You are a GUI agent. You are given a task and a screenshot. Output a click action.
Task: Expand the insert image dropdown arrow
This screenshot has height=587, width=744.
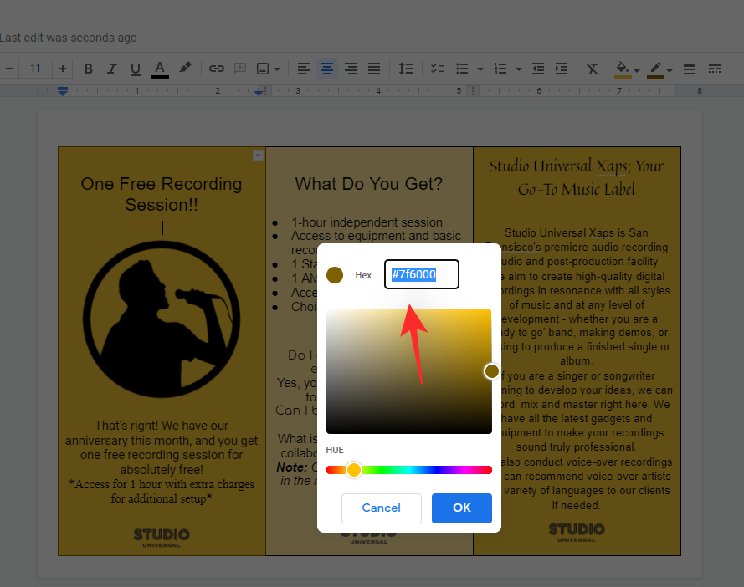[x=277, y=69]
